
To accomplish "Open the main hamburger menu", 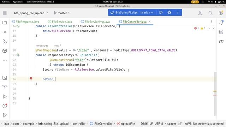I will (x=5, y=13).
